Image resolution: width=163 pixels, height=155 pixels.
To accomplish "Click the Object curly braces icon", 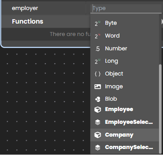I will (x=97, y=74).
